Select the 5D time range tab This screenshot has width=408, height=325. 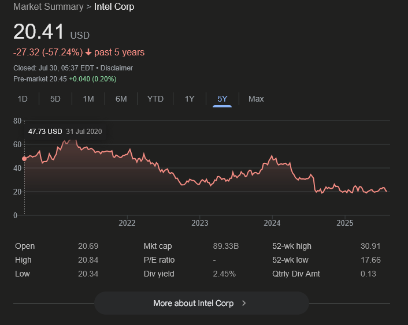click(x=55, y=99)
